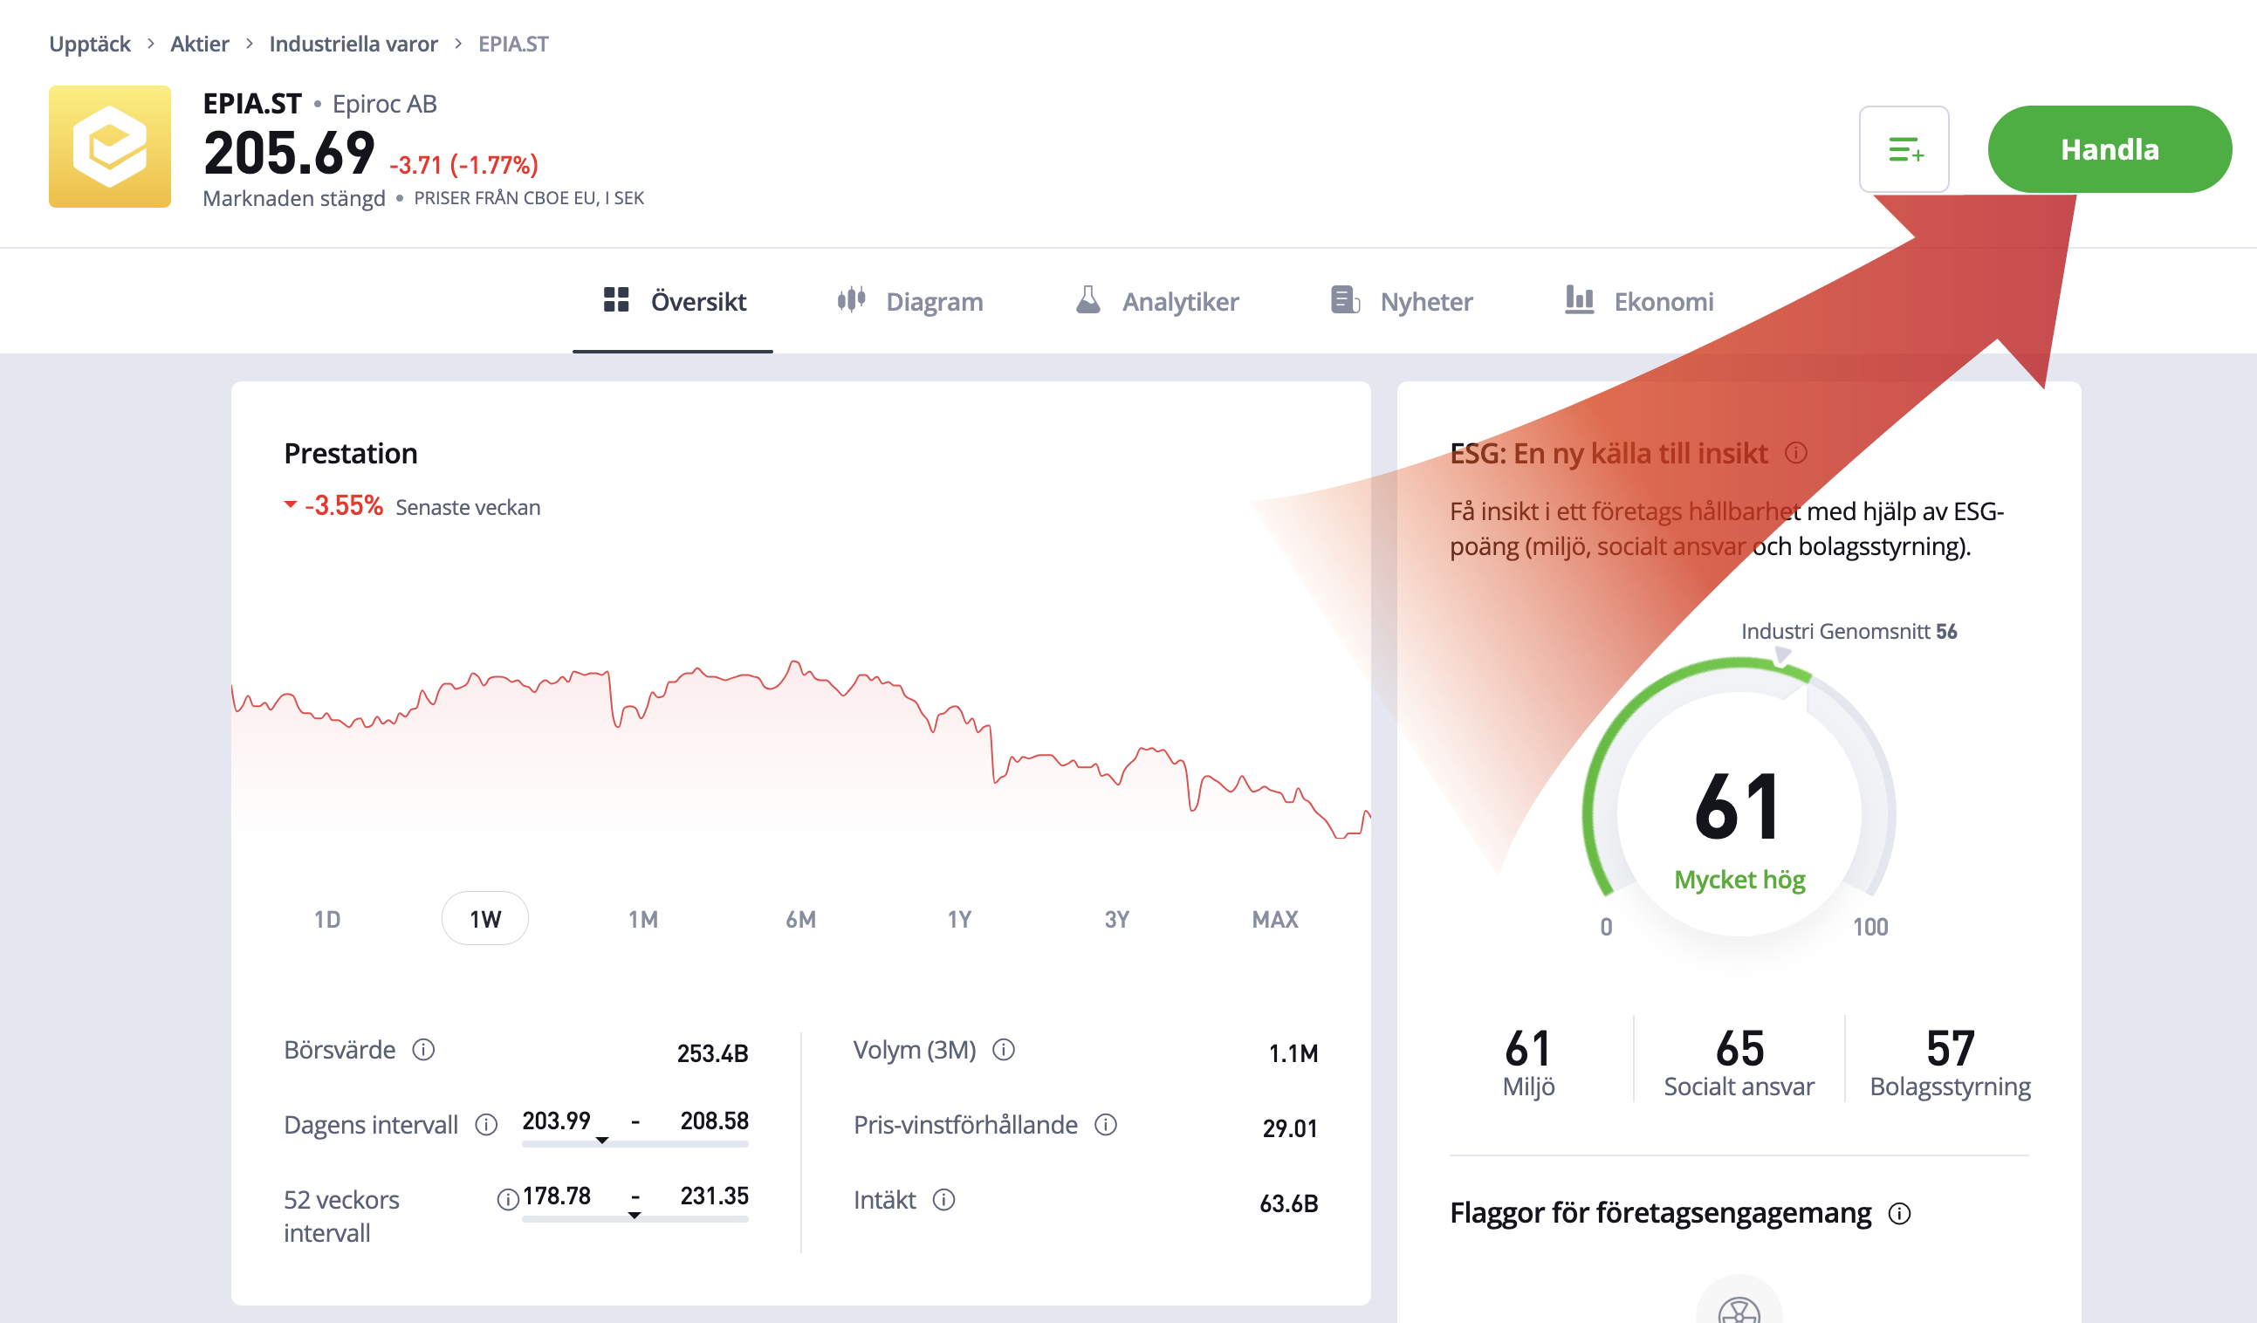The height and width of the screenshot is (1323, 2257).
Task: Click info icon beside Pris-vinstförhållande
Action: click(1106, 1124)
